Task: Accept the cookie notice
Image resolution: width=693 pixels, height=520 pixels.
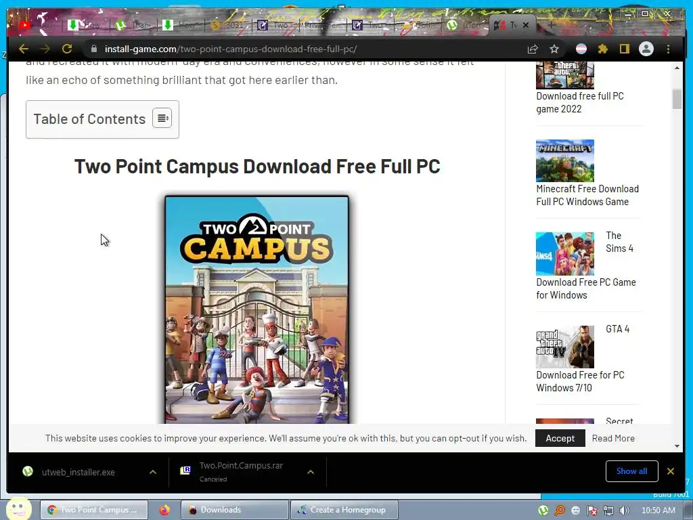Action: pyautogui.click(x=560, y=438)
